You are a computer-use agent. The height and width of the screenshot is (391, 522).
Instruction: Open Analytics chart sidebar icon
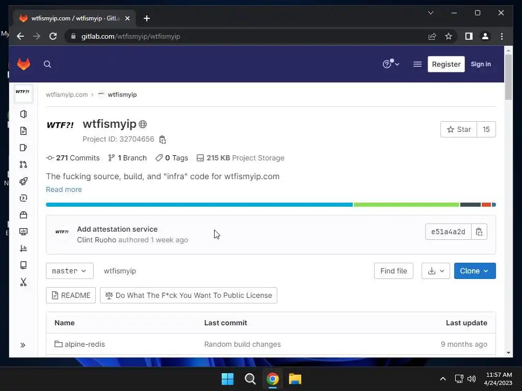coord(23,248)
